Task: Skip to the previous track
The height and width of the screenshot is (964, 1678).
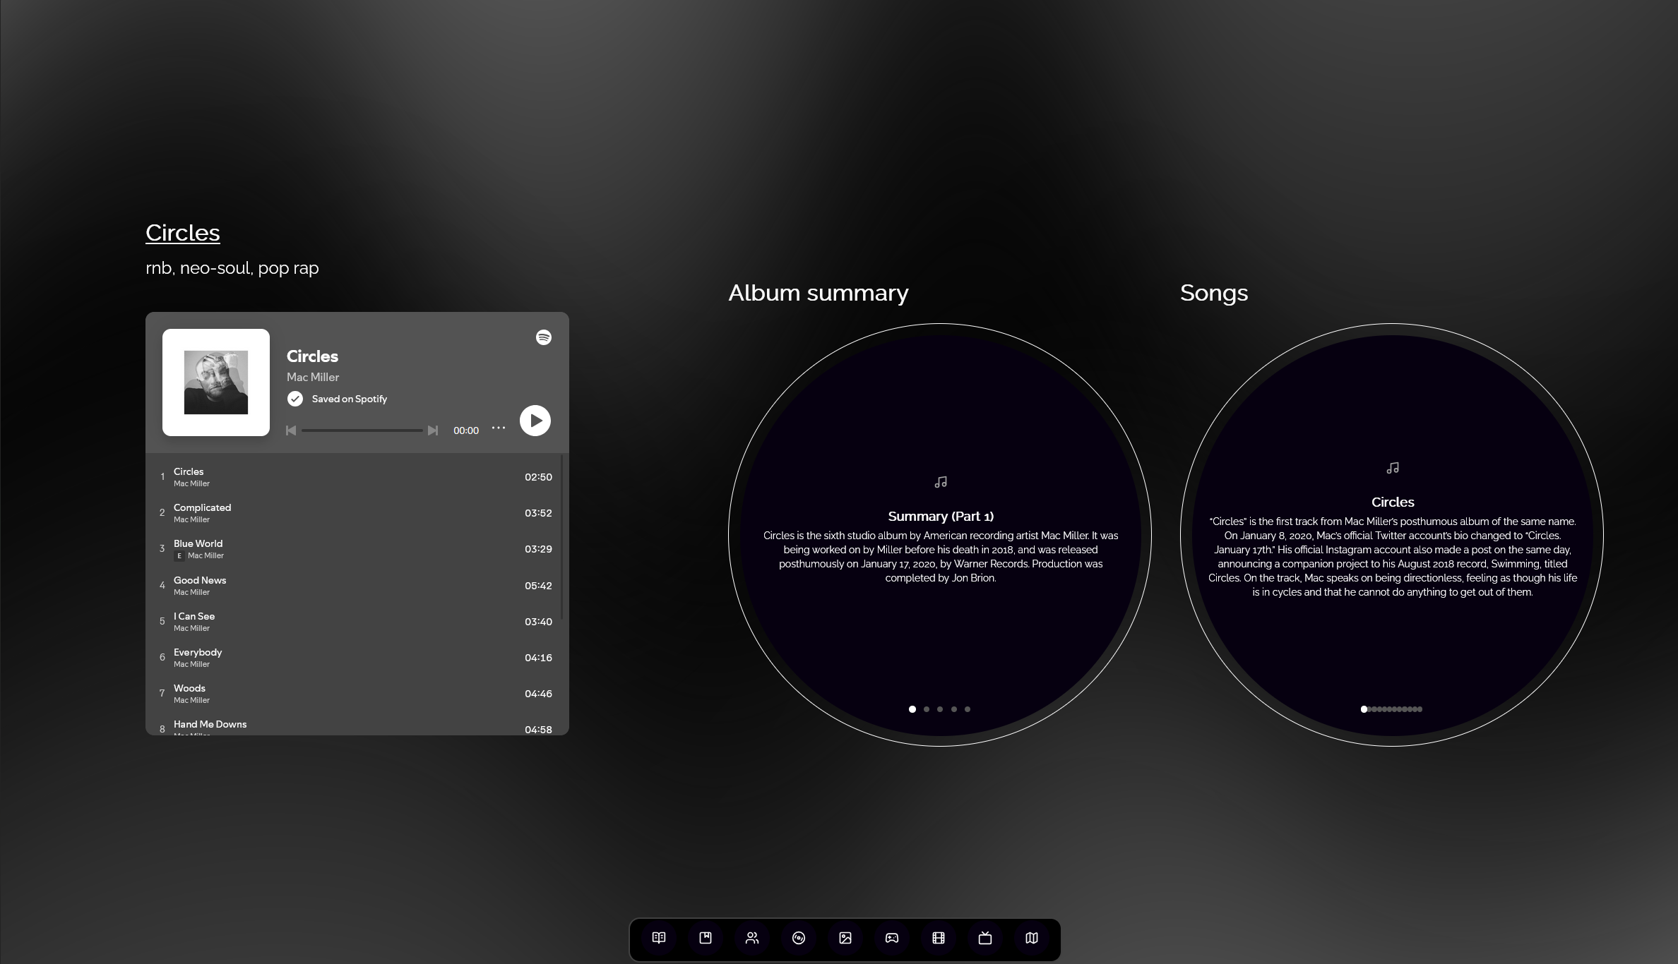Action: coord(291,430)
